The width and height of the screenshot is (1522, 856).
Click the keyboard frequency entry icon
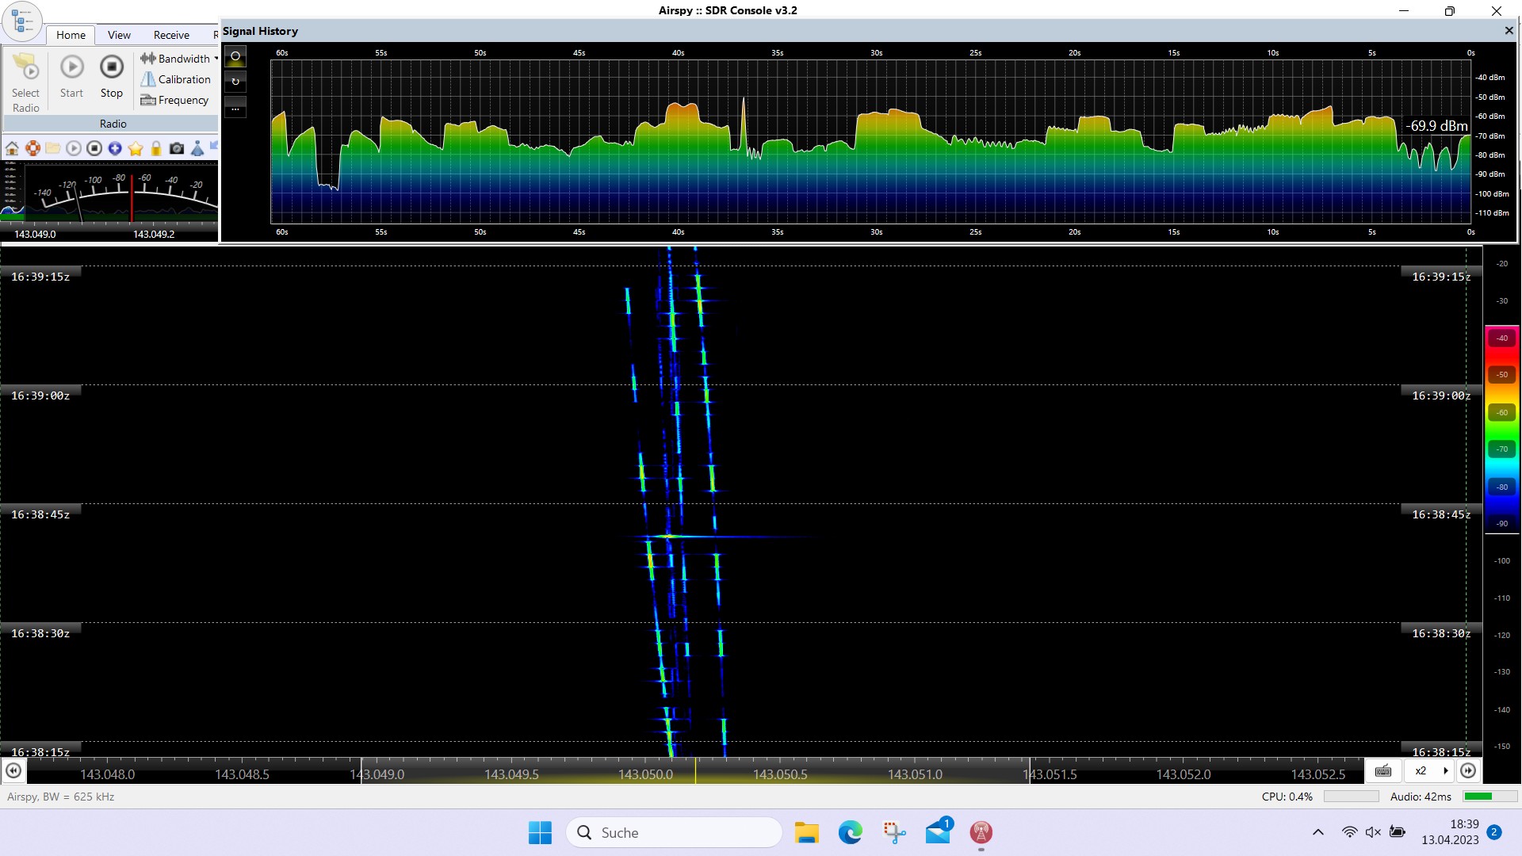pyautogui.click(x=1383, y=771)
